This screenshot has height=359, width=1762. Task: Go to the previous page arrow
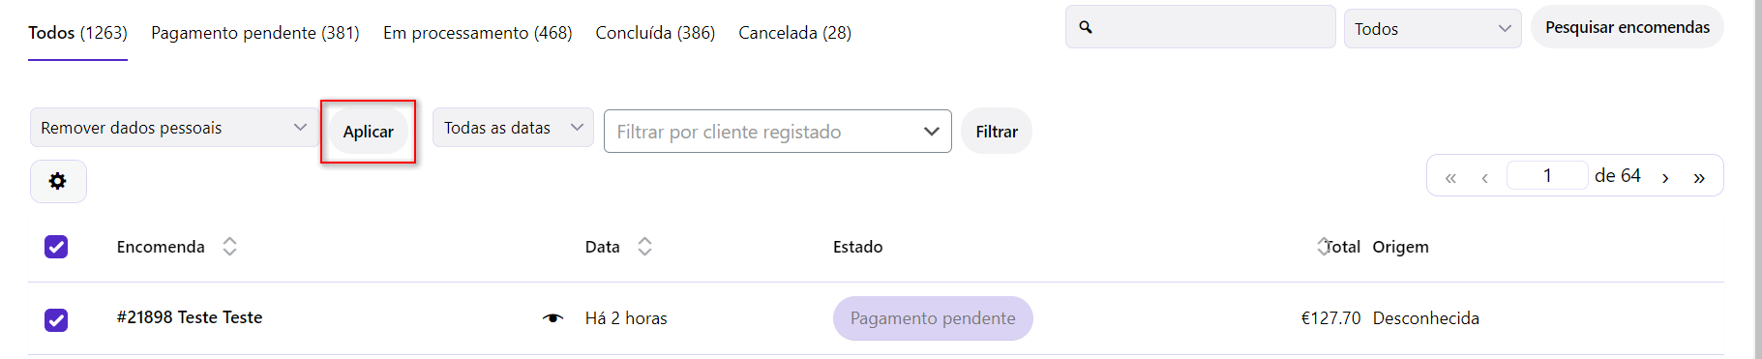click(1484, 177)
